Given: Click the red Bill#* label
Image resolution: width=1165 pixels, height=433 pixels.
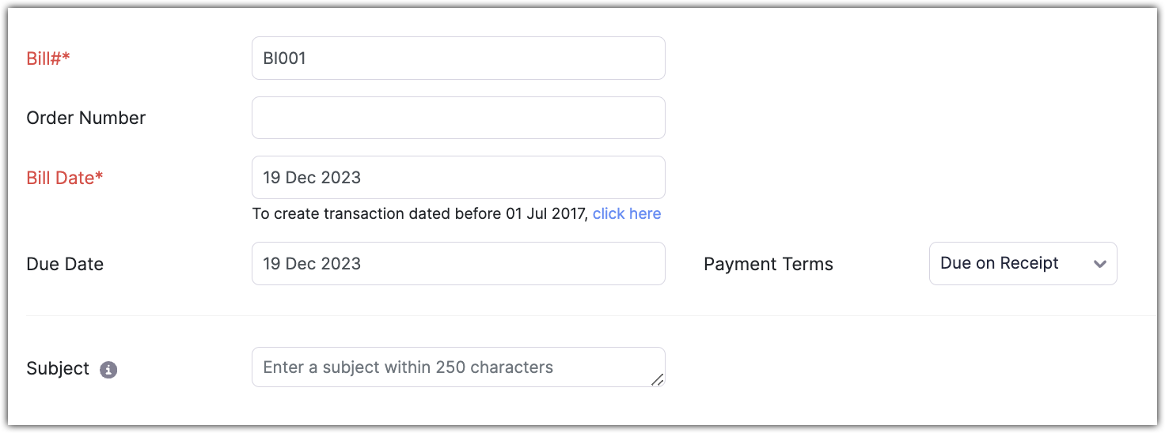Looking at the screenshot, I should pos(48,58).
